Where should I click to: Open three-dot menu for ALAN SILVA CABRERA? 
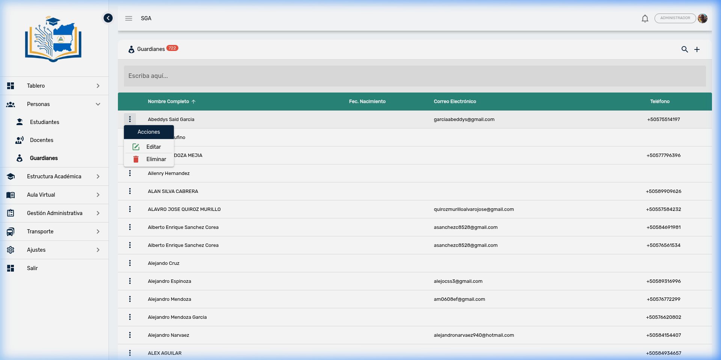click(130, 191)
